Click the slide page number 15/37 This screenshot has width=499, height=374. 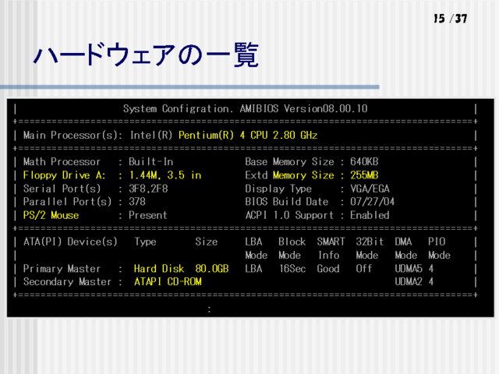click(x=450, y=18)
